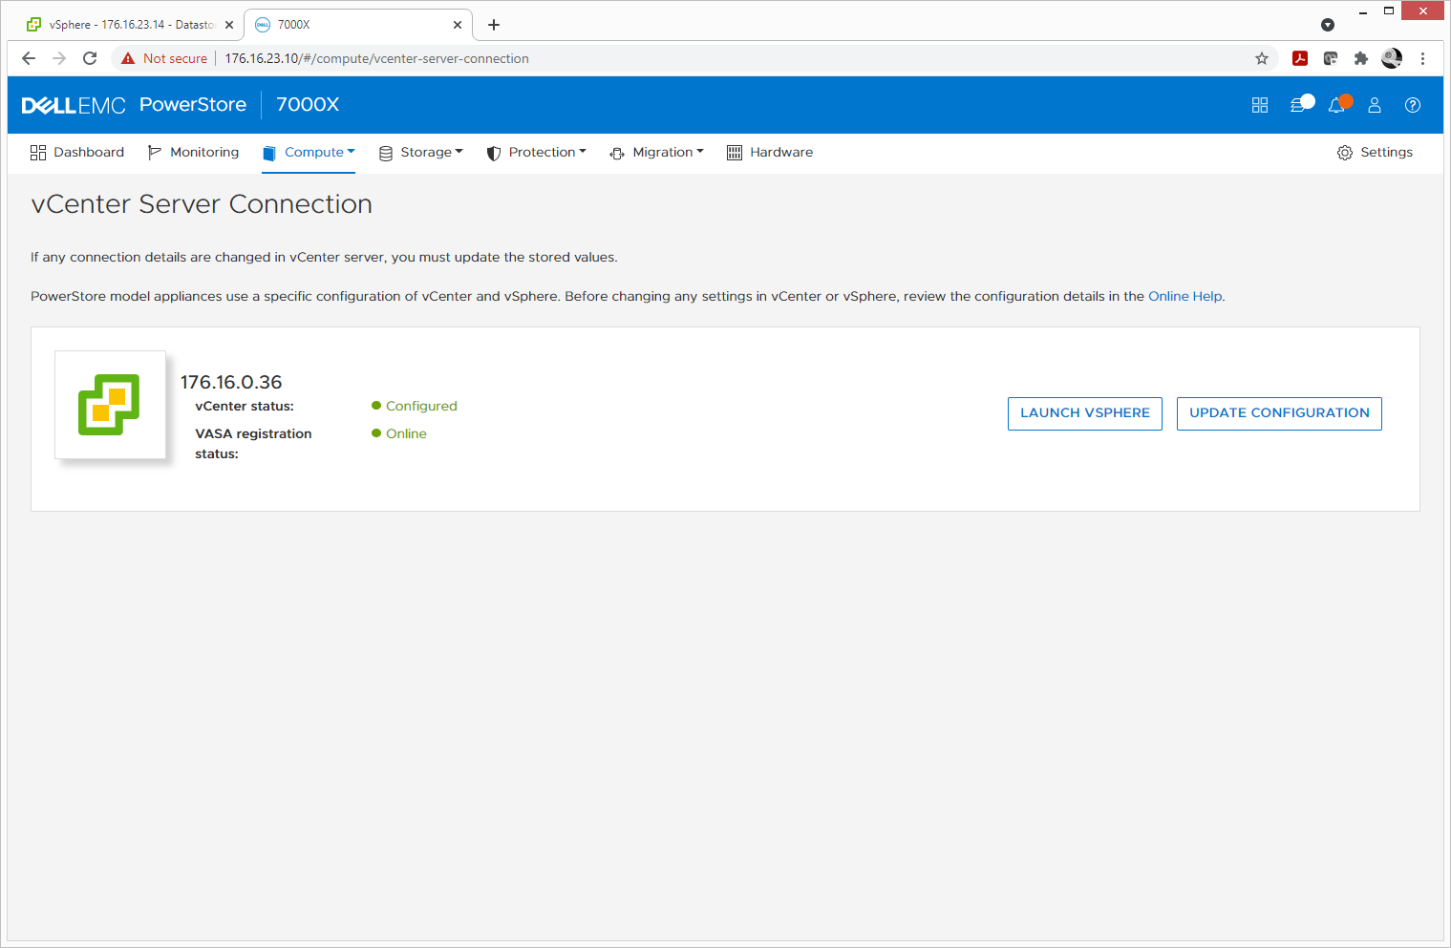This screenshot has width=1451, height=948.
Task: Open the alerts bell icon
Action: pos(1338,104)
